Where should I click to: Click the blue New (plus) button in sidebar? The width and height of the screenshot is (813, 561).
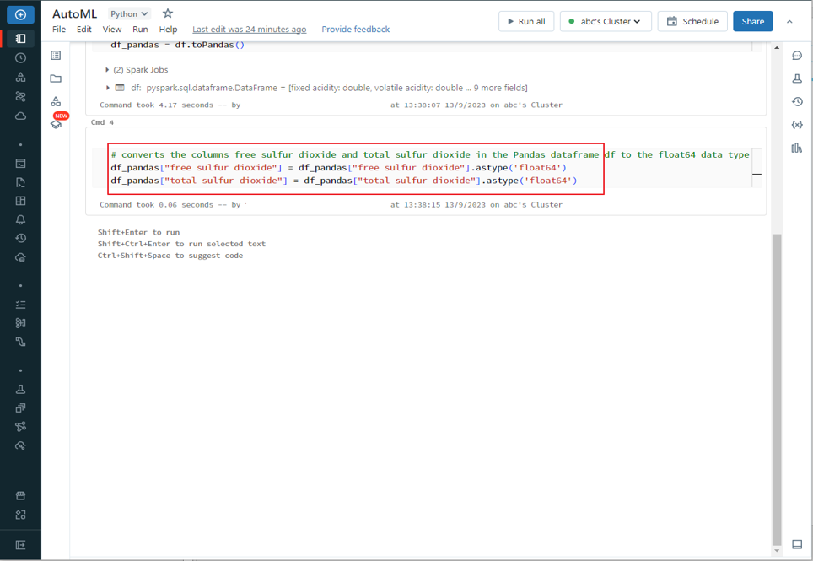click(x=20, y=15)
